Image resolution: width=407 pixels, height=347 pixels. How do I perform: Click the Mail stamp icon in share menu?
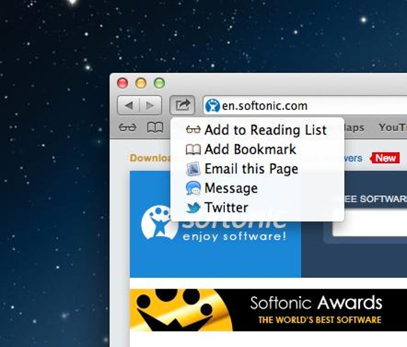point(193,169)
